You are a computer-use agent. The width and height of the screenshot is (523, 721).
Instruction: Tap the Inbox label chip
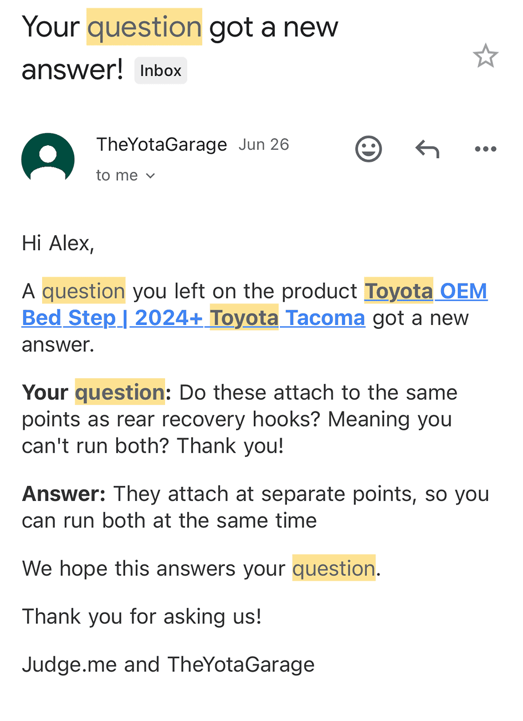point(161,70)
